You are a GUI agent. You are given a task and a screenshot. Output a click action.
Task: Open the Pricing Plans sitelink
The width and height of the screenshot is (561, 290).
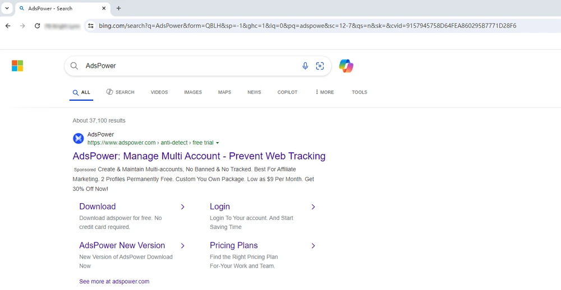233,245
